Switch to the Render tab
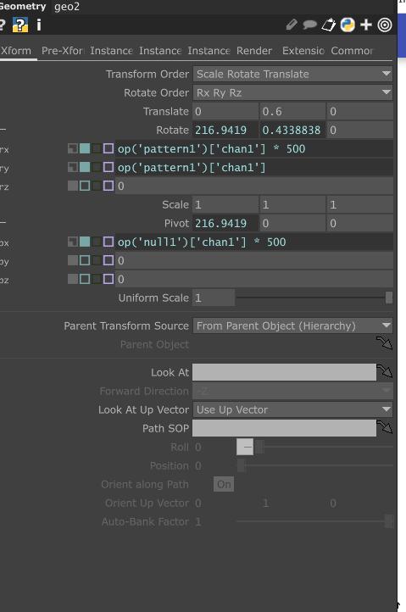This screenshot has height=612, width=406. (x=254, y=51)
